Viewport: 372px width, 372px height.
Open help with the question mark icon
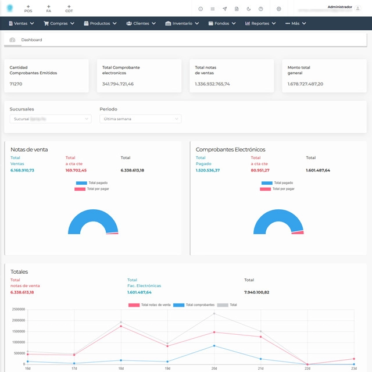point(261,9)
